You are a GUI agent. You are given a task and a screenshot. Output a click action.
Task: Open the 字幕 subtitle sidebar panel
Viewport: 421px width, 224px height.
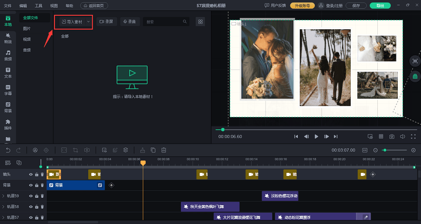pyautogui.click(x=8, y=90)
